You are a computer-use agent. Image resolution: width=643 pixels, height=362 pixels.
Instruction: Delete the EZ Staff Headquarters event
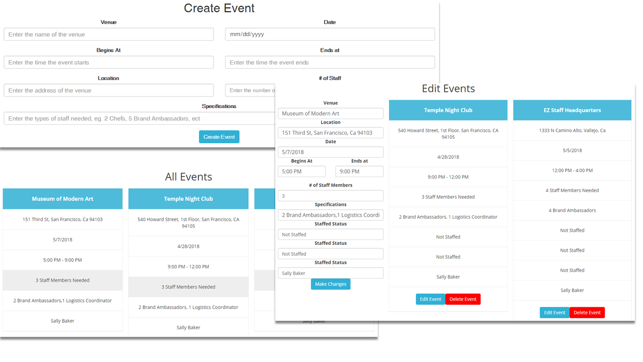587,313
